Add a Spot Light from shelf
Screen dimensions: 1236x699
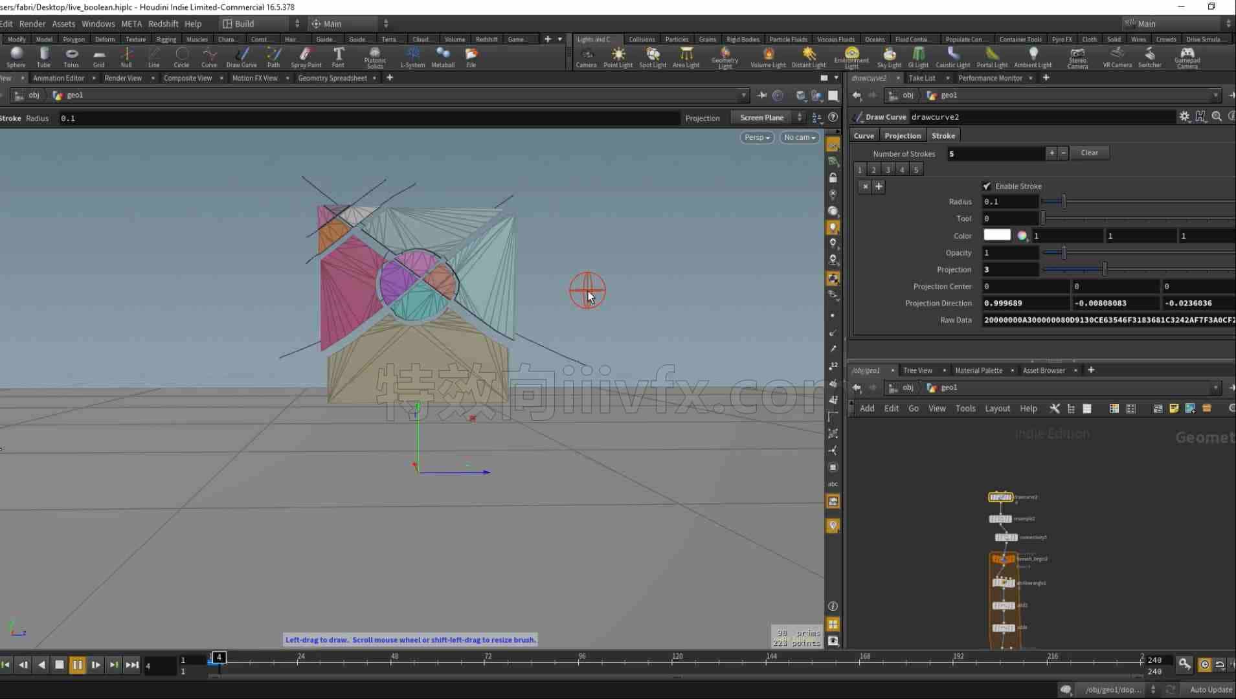(653, 57)
